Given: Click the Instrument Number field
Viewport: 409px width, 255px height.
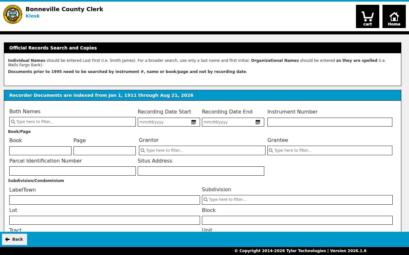Looking at the screenshot, I should point(330,122).
